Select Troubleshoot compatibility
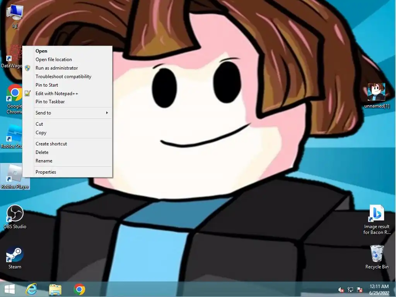The width and height of the screenshot is (396, 297). pos(67,77)
